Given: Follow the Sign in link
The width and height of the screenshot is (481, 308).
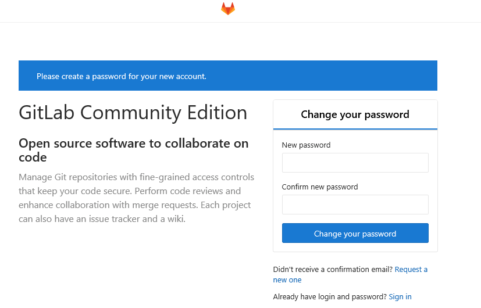Looking at the screenshot, I should pos(400,296).
